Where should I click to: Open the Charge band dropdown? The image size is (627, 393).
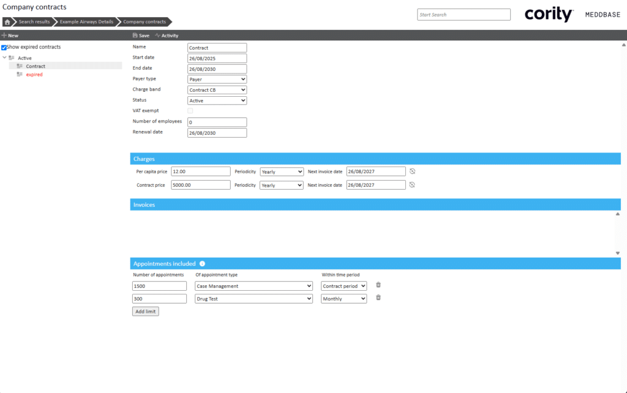217,90
